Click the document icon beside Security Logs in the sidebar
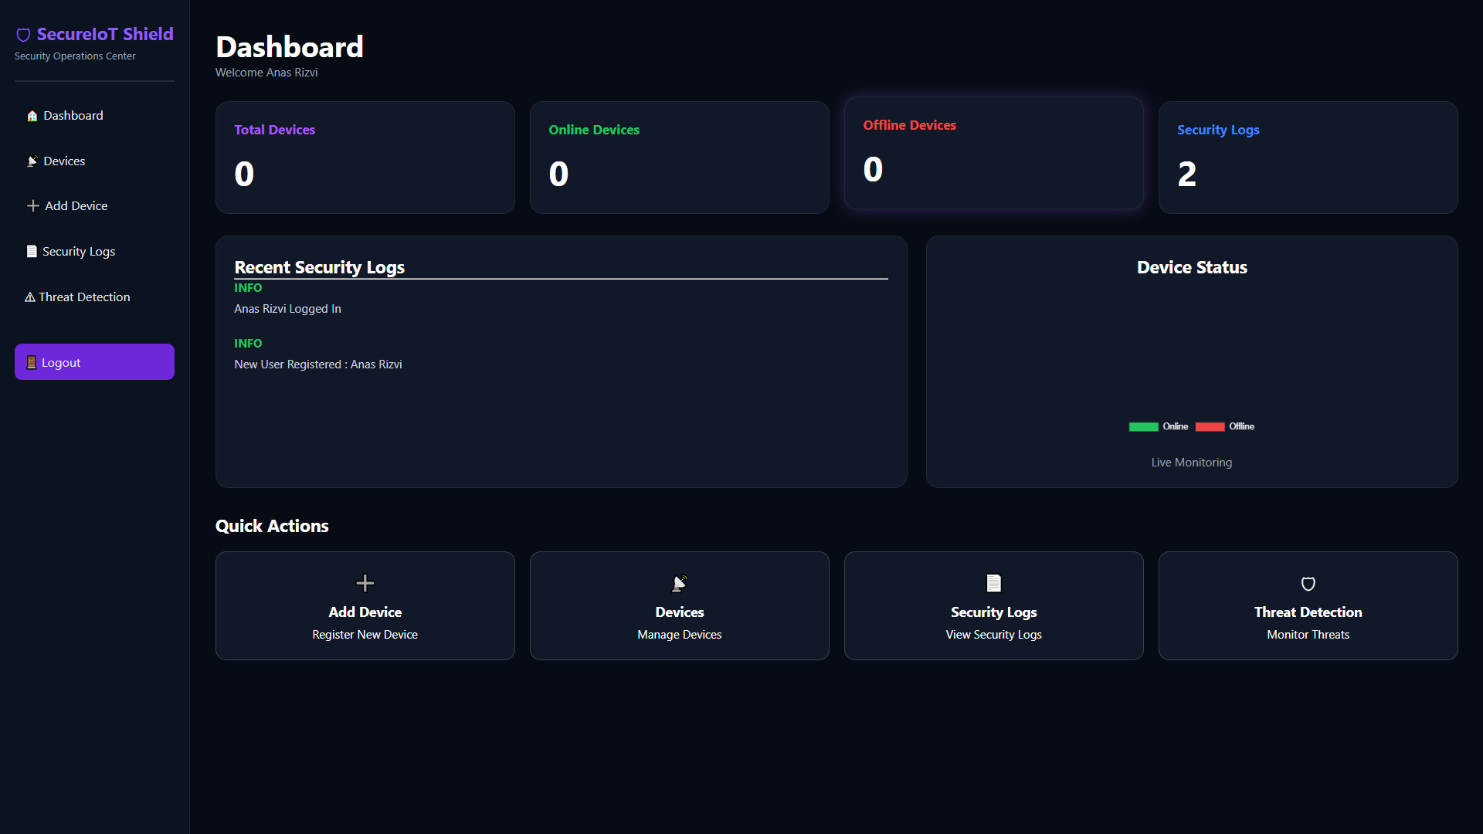 coord(32,252)
